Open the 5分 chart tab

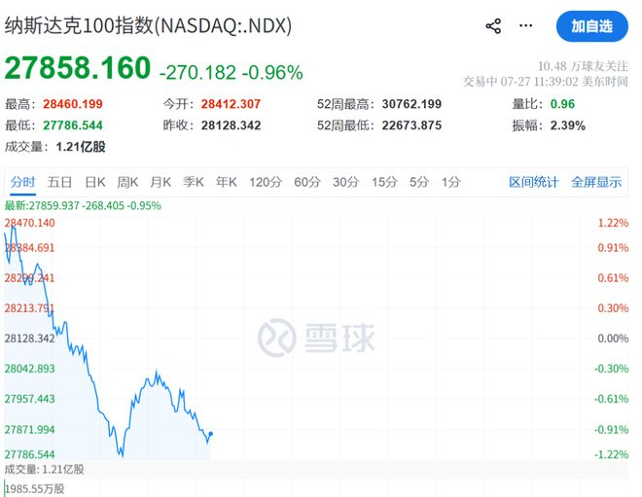tap(419, 182)
